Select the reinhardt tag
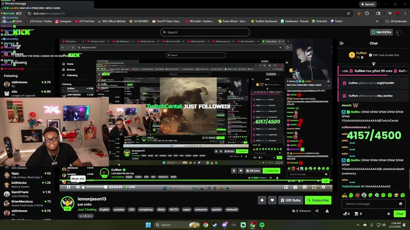 232,210
